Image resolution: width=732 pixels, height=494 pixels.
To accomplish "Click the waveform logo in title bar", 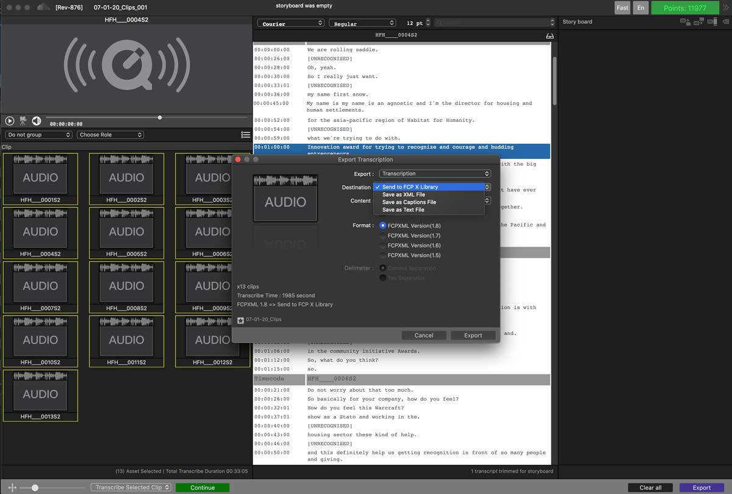I will pos(43,7).
